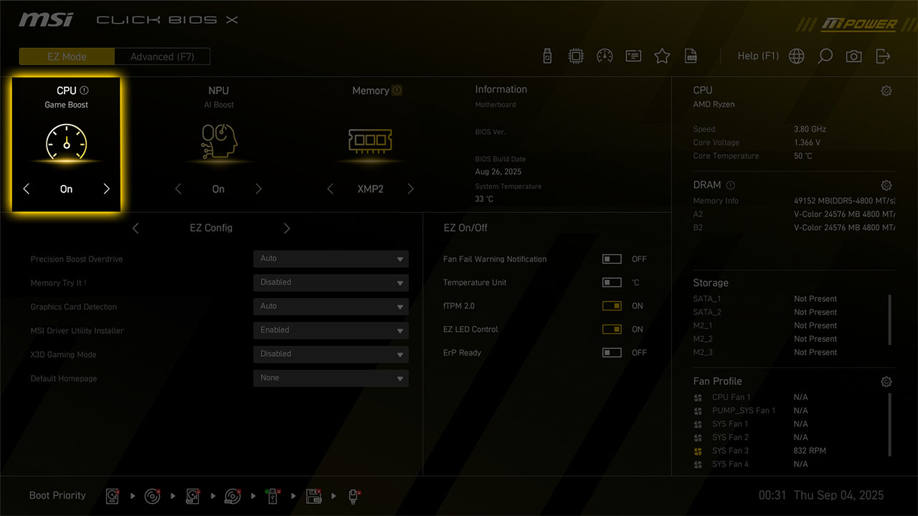The image size is (918, 516).
Task: Toggle Fan Fail Warning Notification switch
Action: [x=612, y=259]
